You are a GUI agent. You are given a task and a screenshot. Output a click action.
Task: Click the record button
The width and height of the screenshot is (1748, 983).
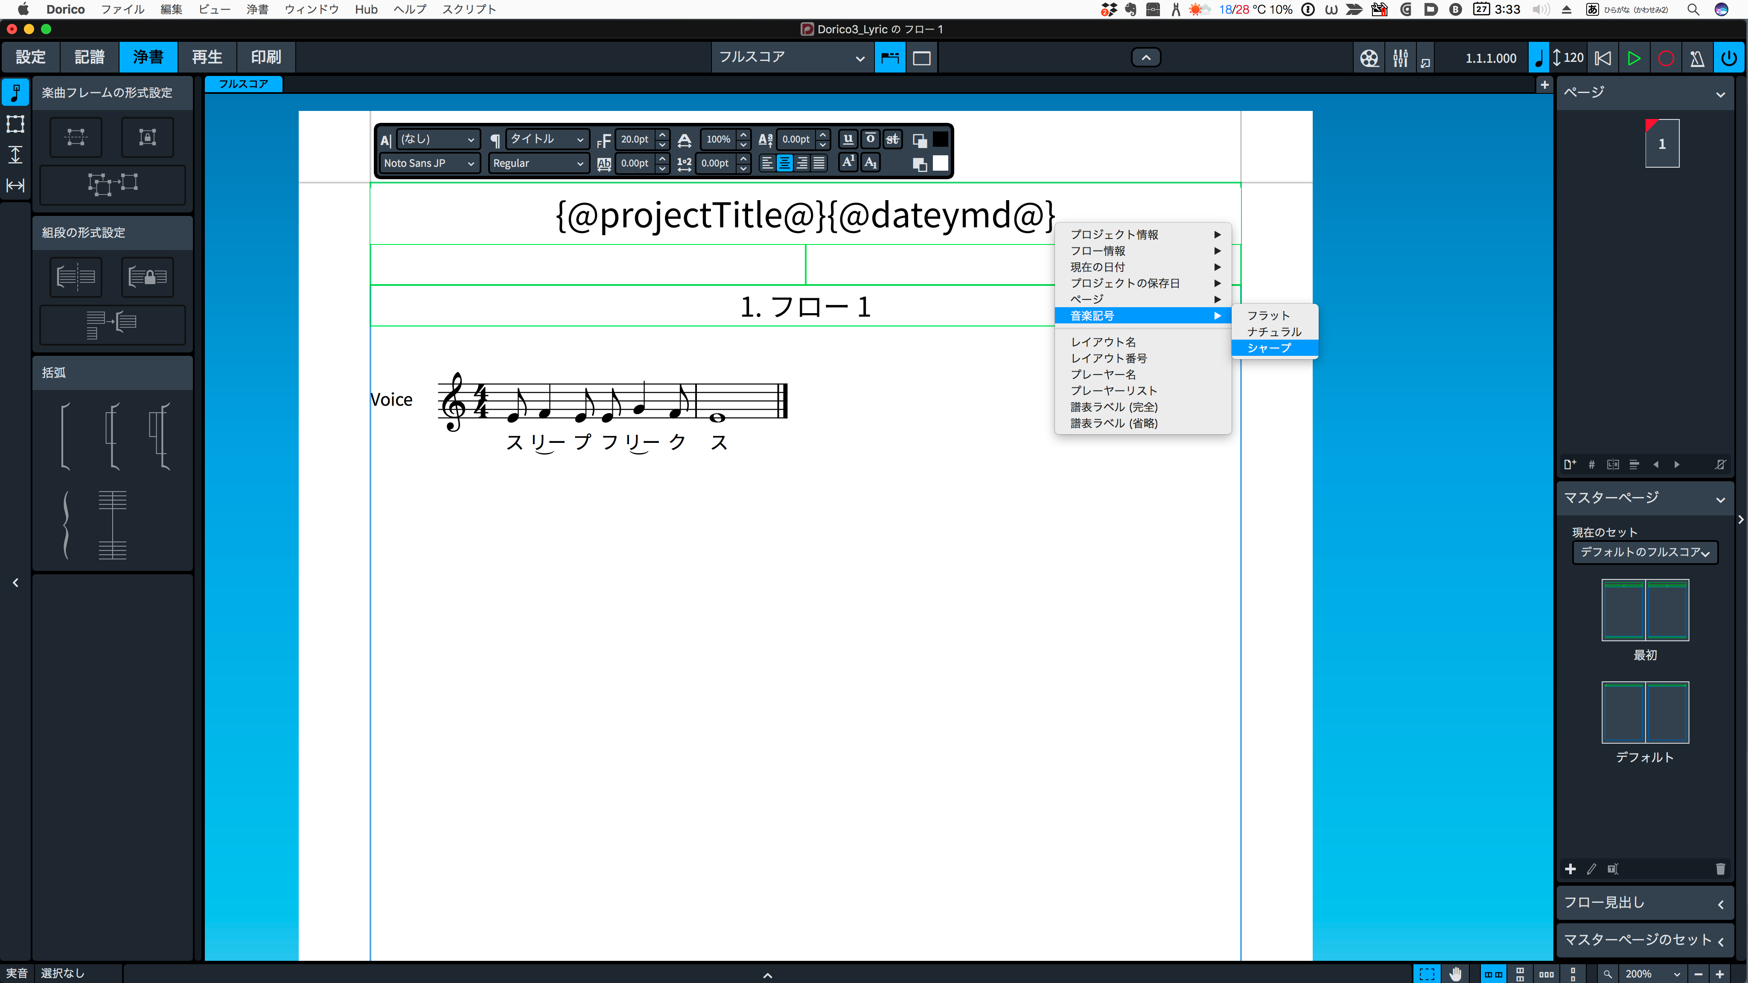pos(1665,58)
